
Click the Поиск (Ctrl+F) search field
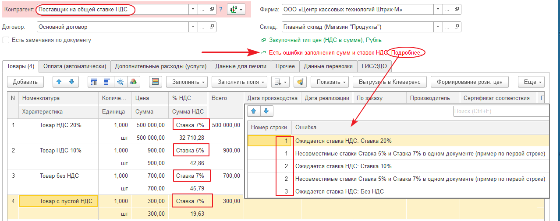(500, 111)
